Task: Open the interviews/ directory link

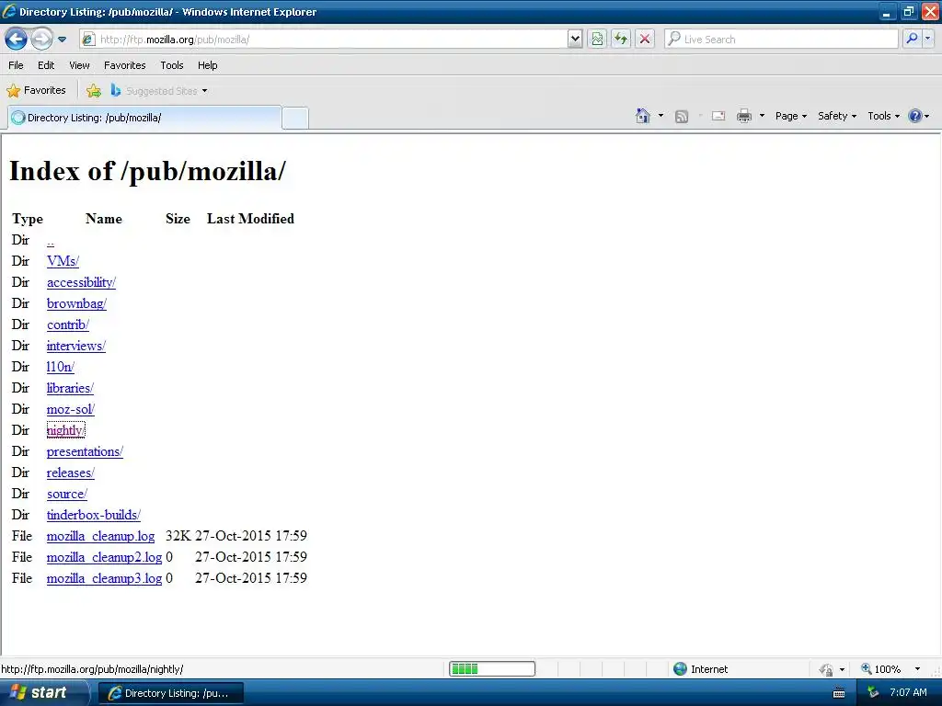Action: [x=75, y=346]
